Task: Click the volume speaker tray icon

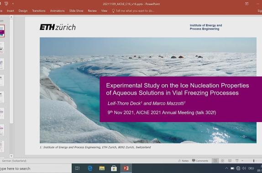Action: [244, 168]
